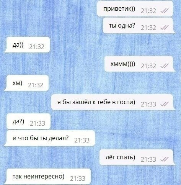
Task: Select the "так неинтересно)" incoming bubble
Action: coord(48,177)
